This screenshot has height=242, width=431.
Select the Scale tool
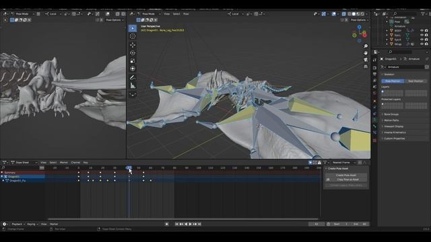coord(133,61)
